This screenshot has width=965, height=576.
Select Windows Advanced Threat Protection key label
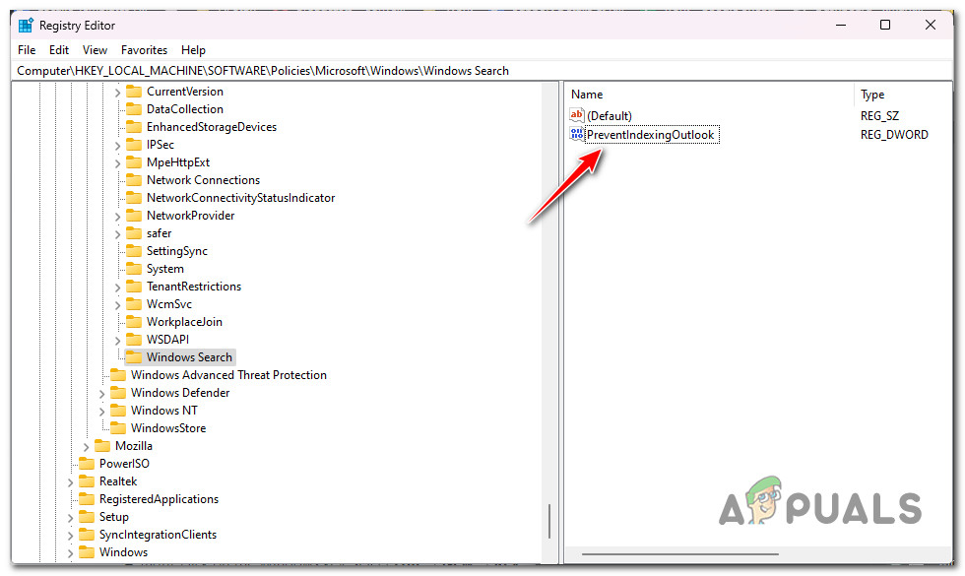coord(228,375)
